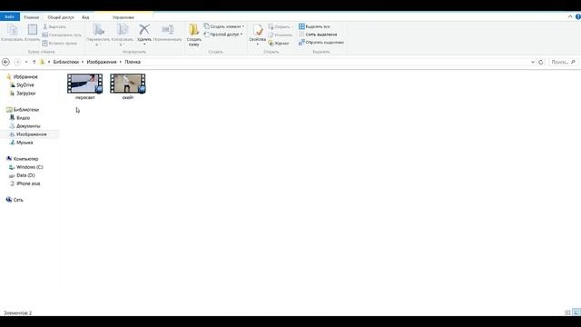
Task: Click the Удалить red X icon
Action: pyautogui.click(x=144, y=29)
